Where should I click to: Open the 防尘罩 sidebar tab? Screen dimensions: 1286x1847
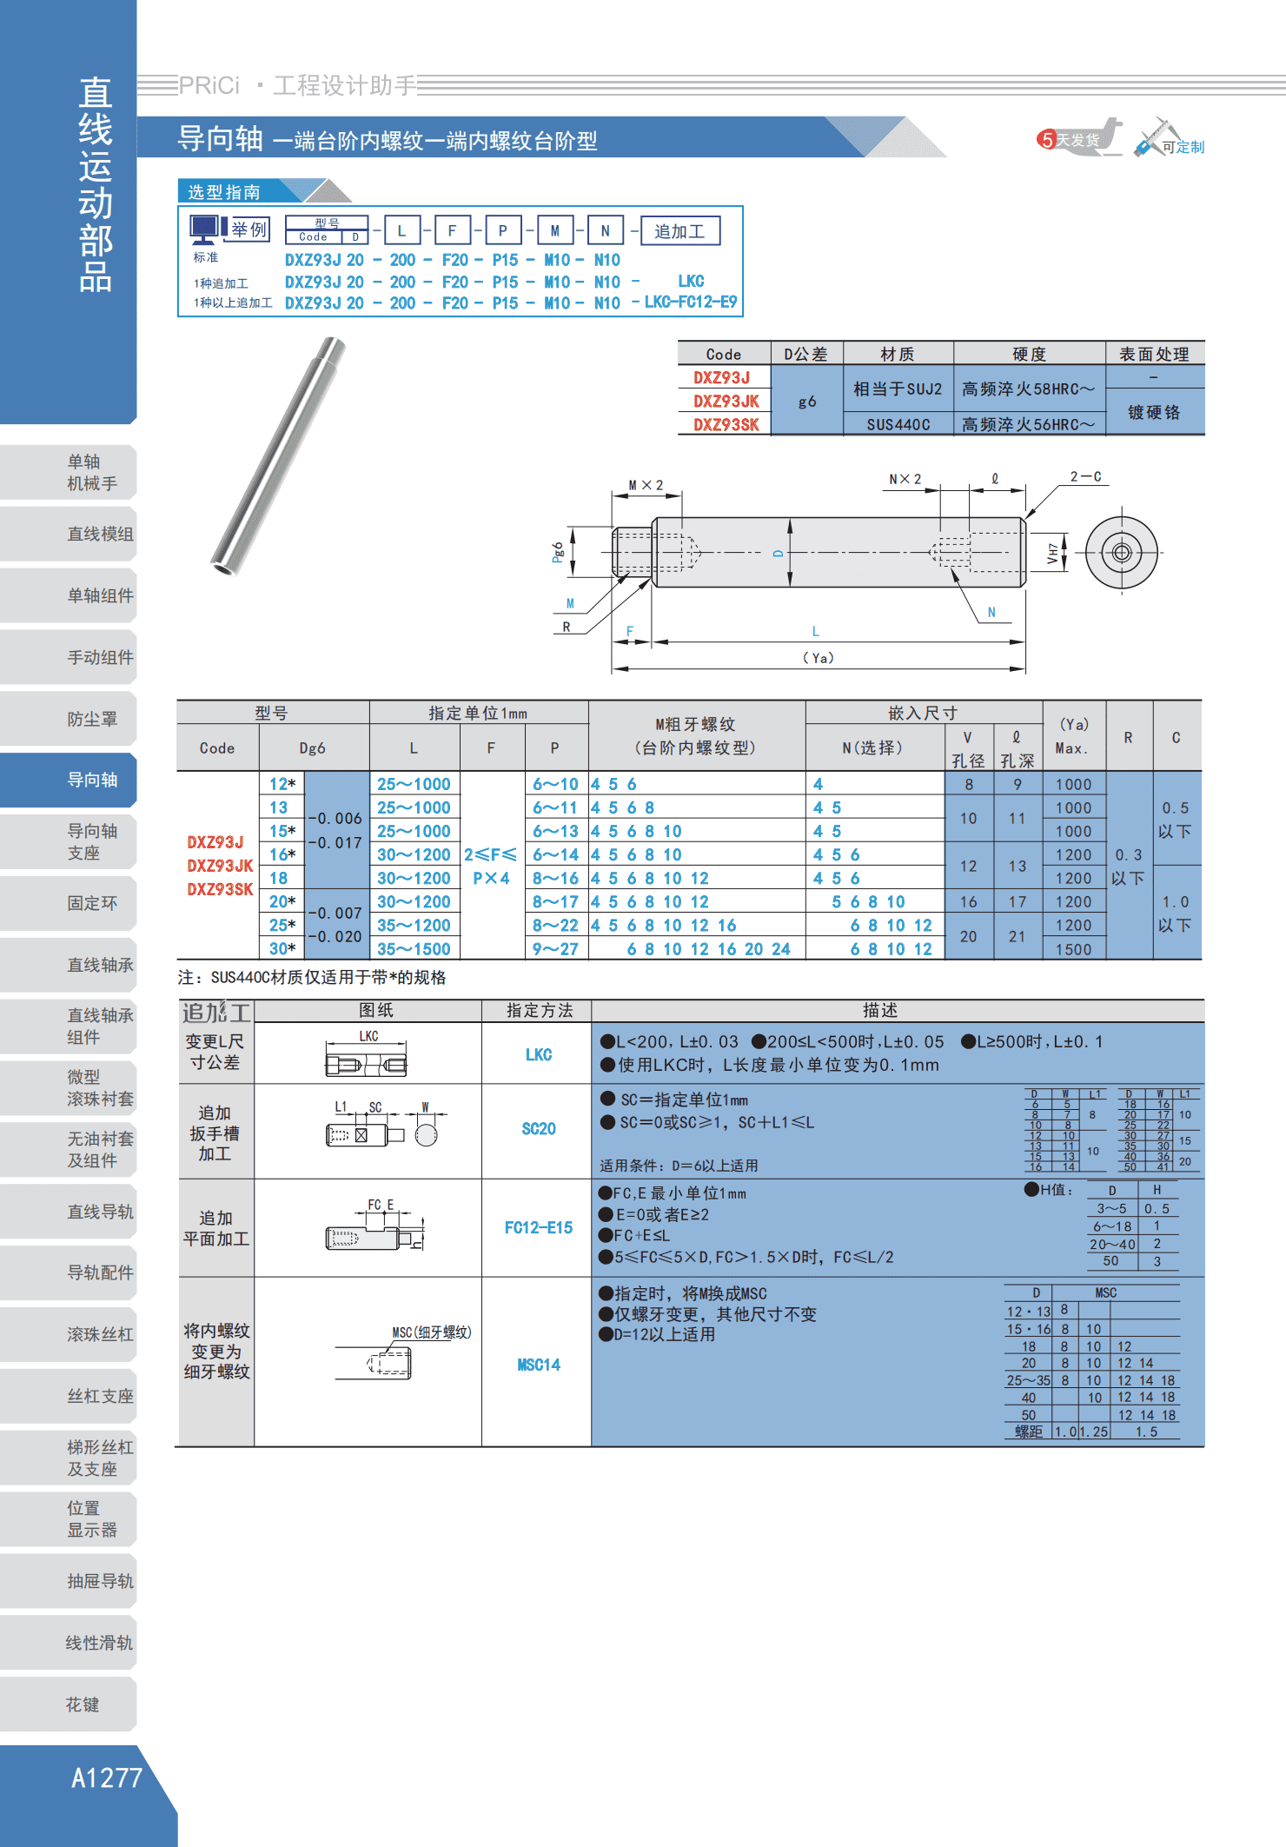[x=69, y=719]
